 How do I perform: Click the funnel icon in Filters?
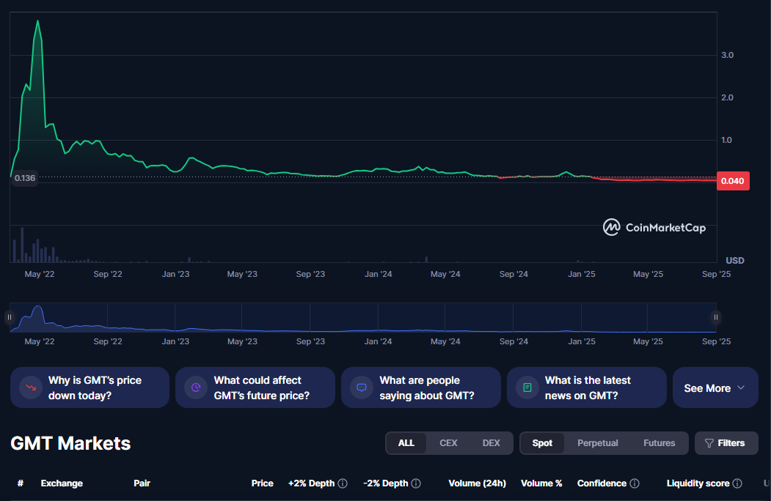coord(709,443)
